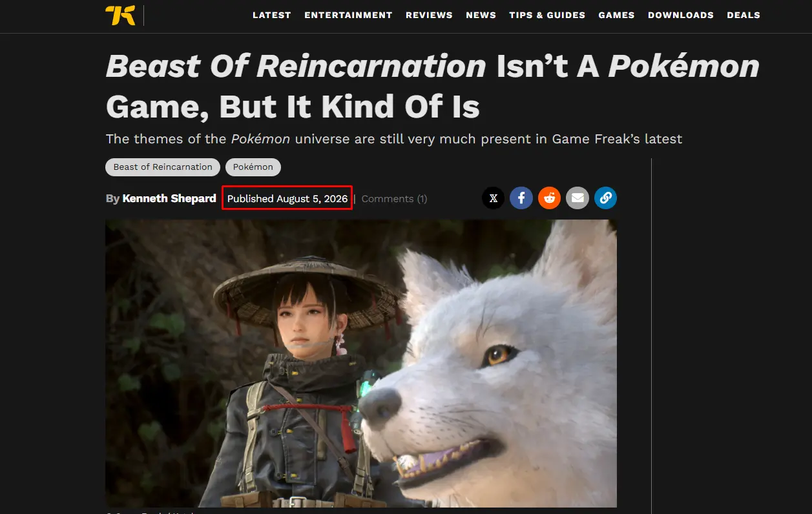Click the article subtitle about Game Freak
812x514 pixels.
point(394,139)
